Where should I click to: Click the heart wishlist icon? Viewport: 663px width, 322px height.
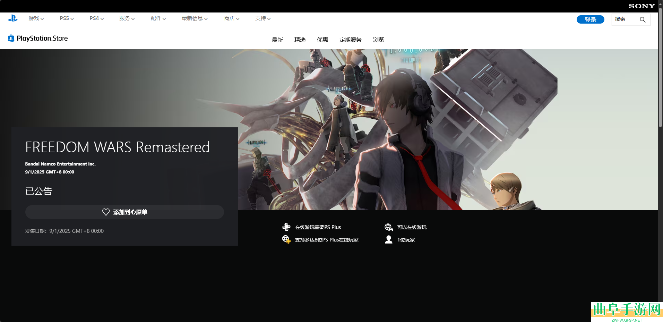106,212
